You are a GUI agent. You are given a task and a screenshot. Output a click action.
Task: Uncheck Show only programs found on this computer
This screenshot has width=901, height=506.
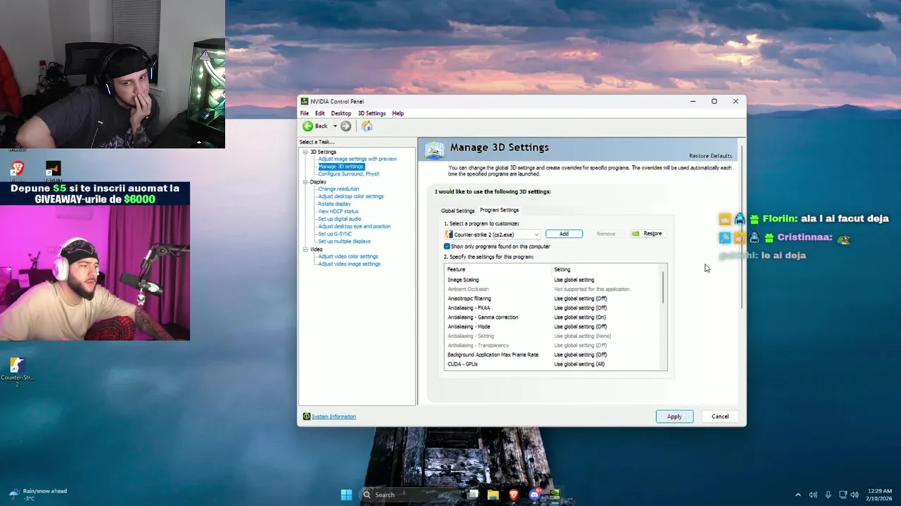click(447, 247)
